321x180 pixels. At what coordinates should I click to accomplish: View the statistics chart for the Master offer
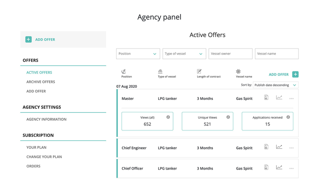(279, 97)
